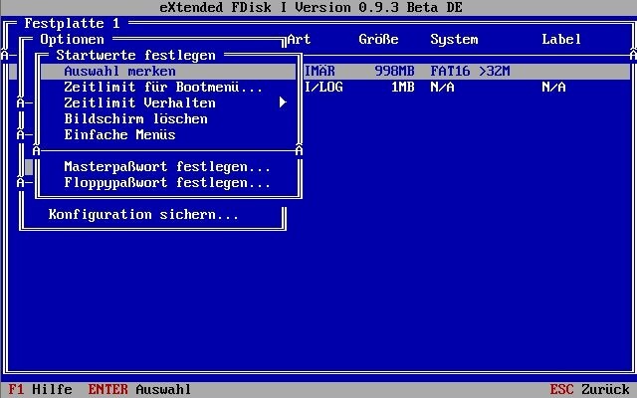Open 'Zeitlimit für Bootmenü...' entry
The height and width of the screenshot is (398, 637).
point(163,88)
